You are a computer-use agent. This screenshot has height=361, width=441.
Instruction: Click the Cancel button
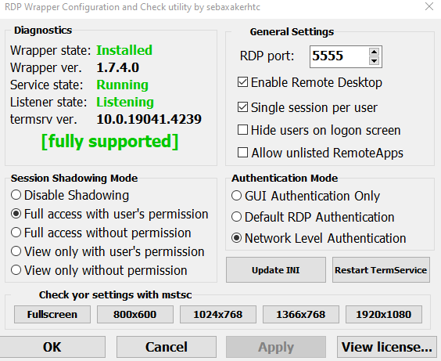(167, 347)
